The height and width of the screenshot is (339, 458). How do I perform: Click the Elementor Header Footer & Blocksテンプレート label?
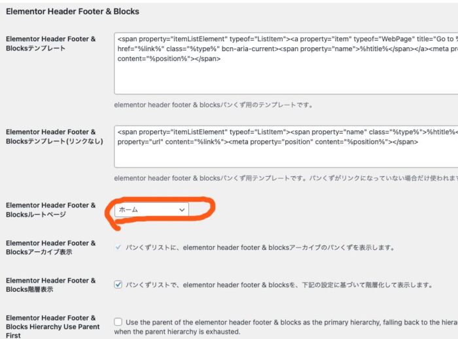[50, 44]
